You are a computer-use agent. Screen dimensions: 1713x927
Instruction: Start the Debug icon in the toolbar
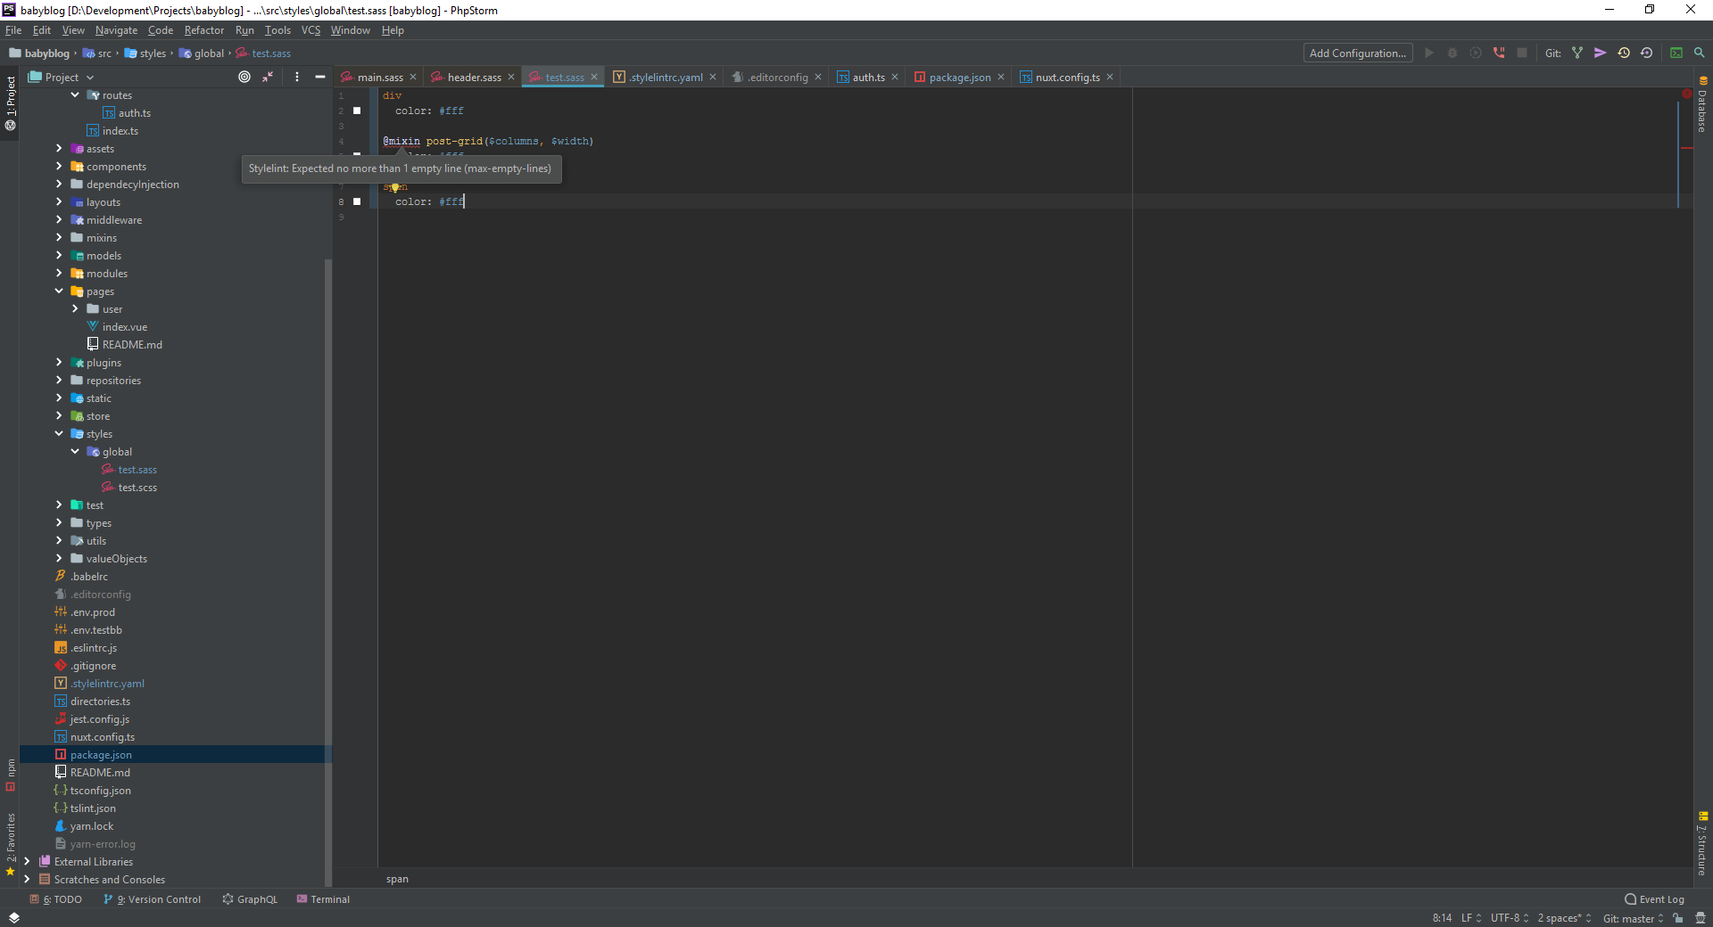tap(1452, 53)
